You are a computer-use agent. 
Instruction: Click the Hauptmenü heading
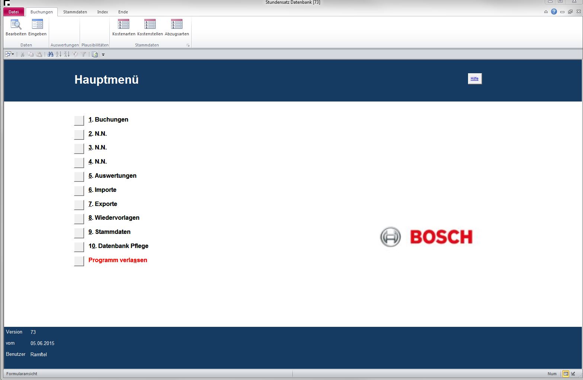tap(106, 80)
